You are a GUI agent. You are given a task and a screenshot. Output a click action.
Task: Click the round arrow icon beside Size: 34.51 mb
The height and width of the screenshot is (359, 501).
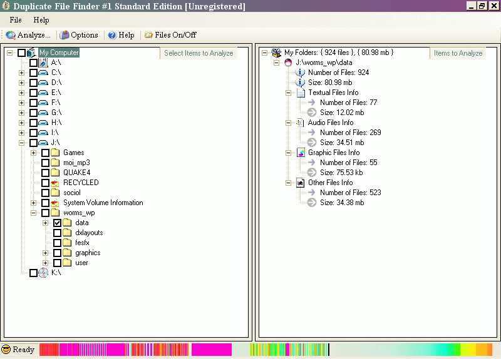coord(312,143)
